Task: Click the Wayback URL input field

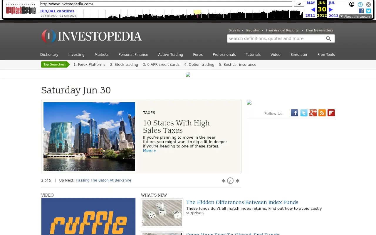Action: [166, 4]
